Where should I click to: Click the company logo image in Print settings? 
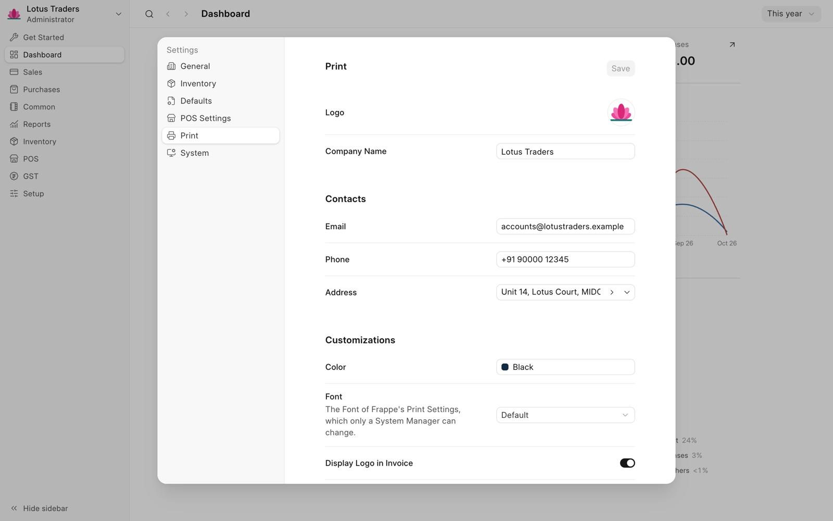click(x=621, y=113)
